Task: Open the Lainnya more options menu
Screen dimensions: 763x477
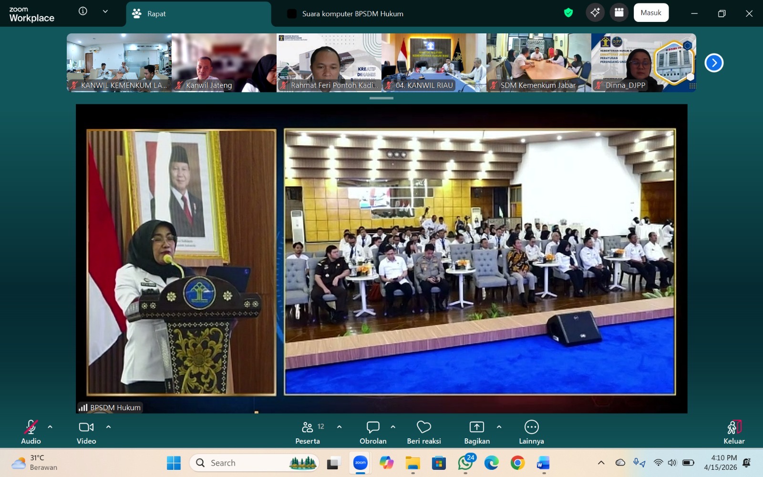Action: coord(531,432)
